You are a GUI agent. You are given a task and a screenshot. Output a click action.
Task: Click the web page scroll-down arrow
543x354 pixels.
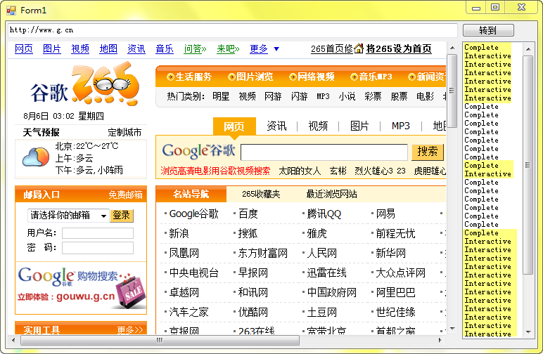pos(452,329)
